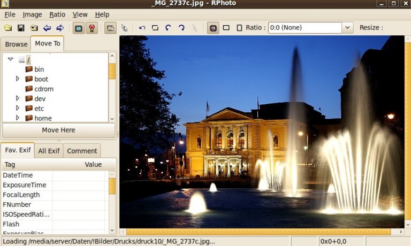Switch to All Exif tab
Screen dimensions: 411x246
(x=49, y=151)
